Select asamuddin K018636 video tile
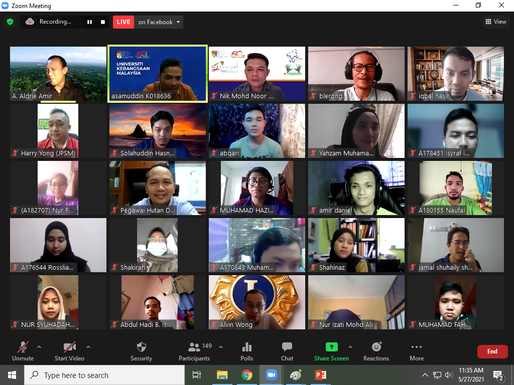Viewport: 514px width, 385px height. tap(158, 74)
